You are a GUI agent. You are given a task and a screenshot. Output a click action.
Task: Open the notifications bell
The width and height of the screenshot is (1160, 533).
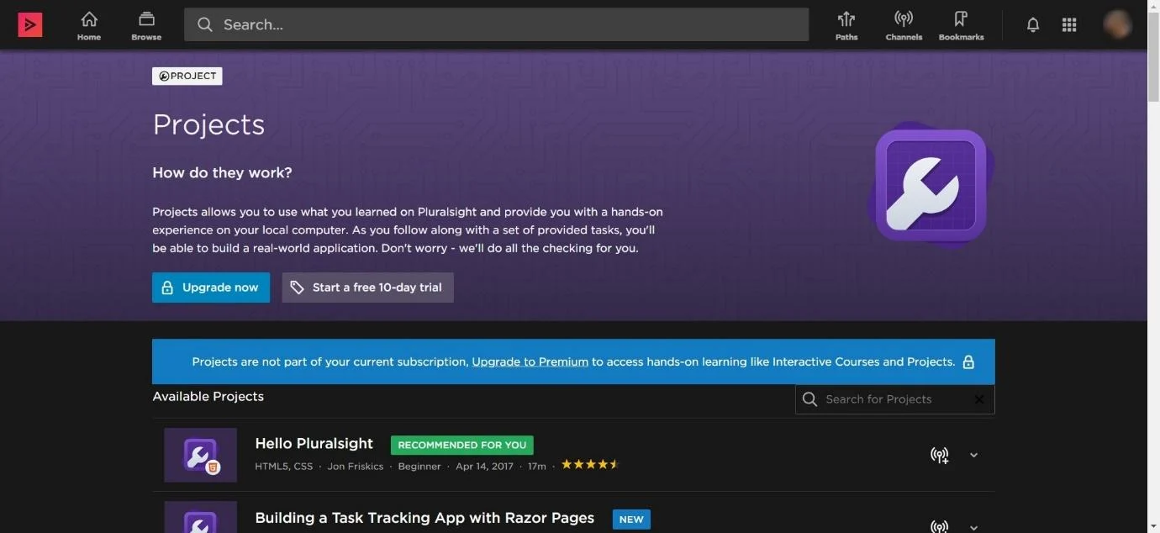(1033, 25)
